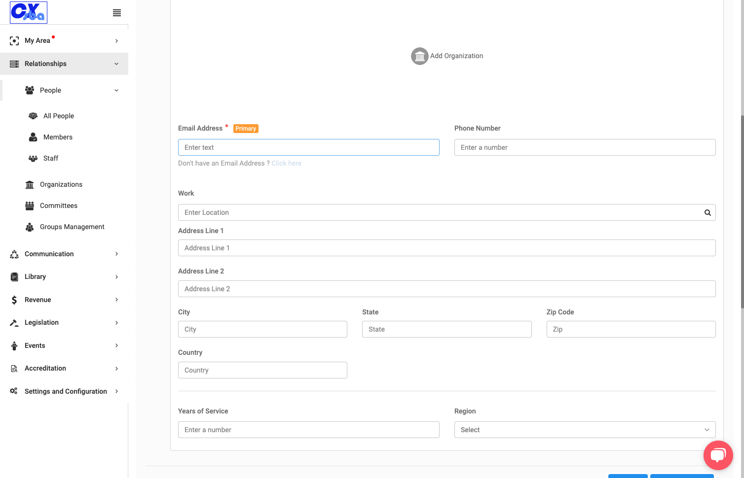Click the Address Line 1 field

[446, 248]
